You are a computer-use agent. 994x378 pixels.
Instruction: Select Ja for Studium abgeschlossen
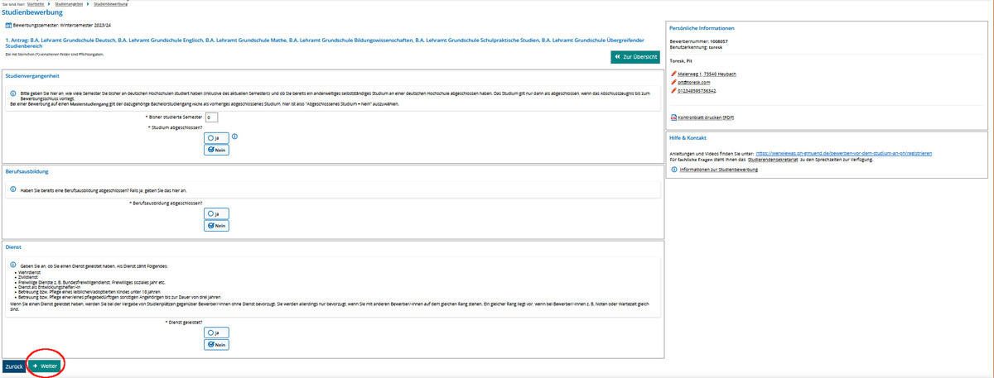point(215,138)
